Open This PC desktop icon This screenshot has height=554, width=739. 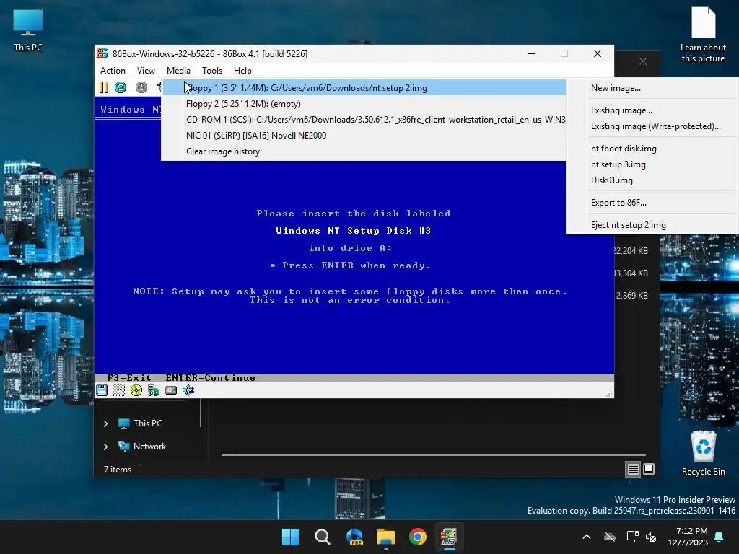28,30
